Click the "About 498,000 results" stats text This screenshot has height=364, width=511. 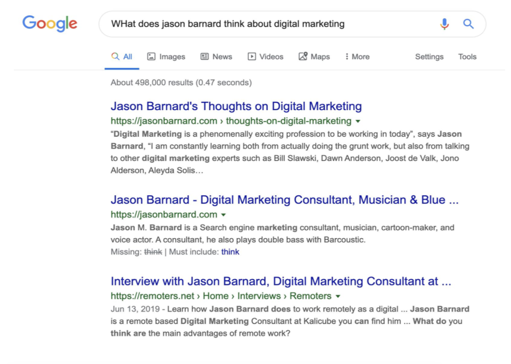click(181, 82)
